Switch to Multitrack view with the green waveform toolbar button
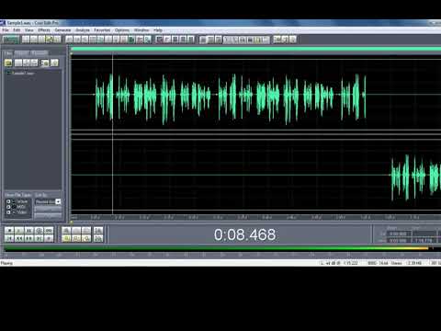Viewport: 441px width, 331px height. [11, 40]
